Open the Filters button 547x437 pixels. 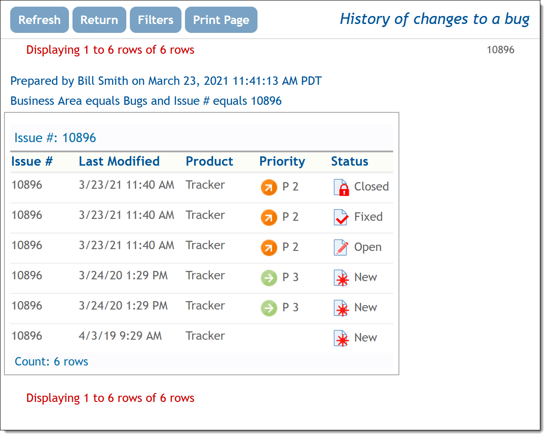pos(155,20)
